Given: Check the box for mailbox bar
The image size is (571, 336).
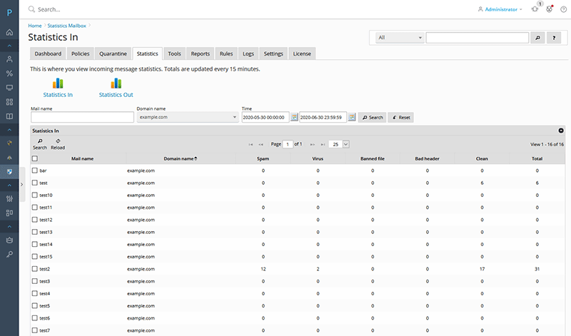Looking at the screenshot, I should 34,170.
